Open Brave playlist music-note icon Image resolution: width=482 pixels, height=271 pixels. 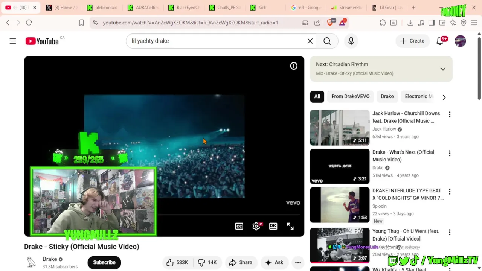click(421, 23)
